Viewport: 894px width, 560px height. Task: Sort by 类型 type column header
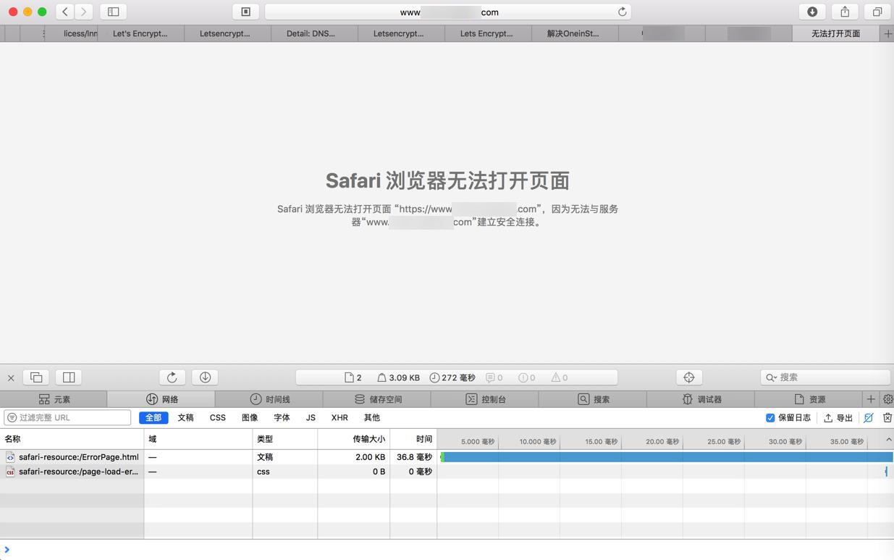[x=285, y=439]
